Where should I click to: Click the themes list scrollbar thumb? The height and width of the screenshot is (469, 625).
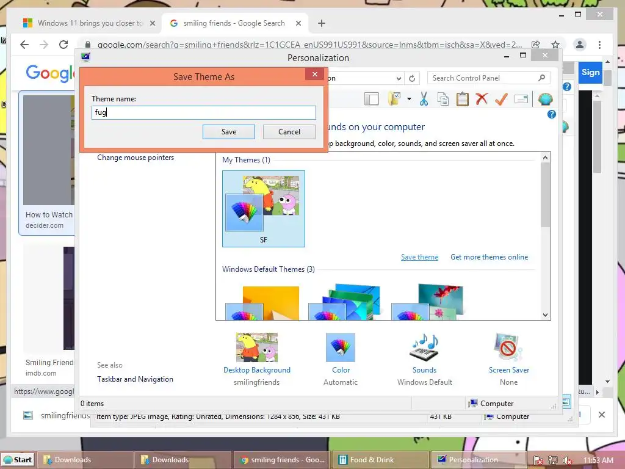[545, 195]
